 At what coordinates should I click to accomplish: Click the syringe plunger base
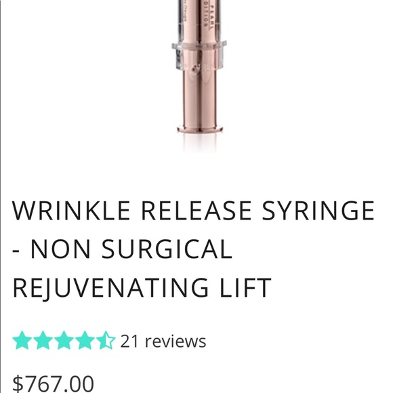point(199,129)
